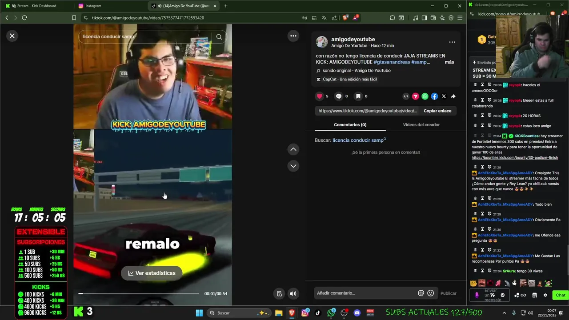Viewport: 569px width, 320px height.
Task: Switch to Comentarios (0) tab
Action: pos(350,125)
